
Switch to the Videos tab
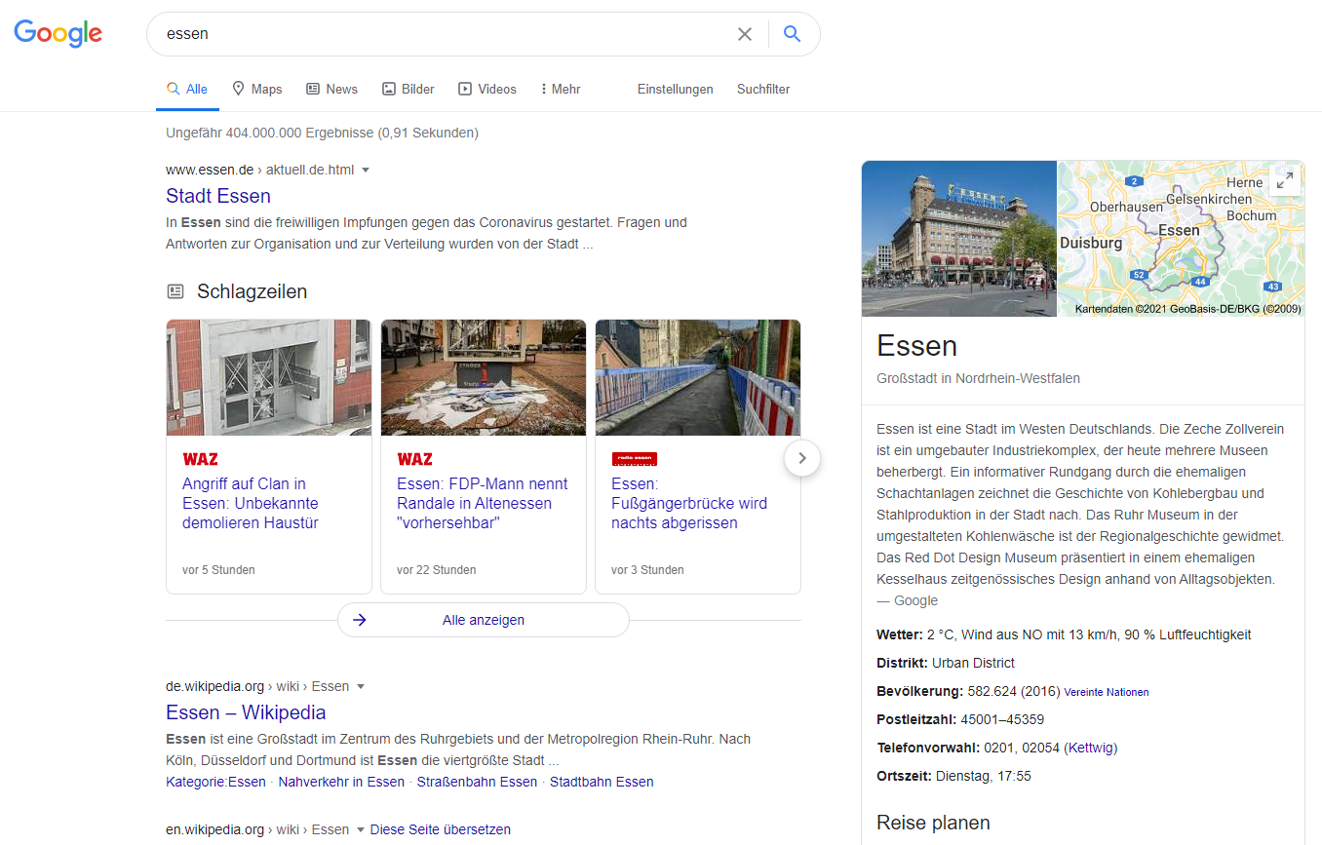tap(487, 89)
